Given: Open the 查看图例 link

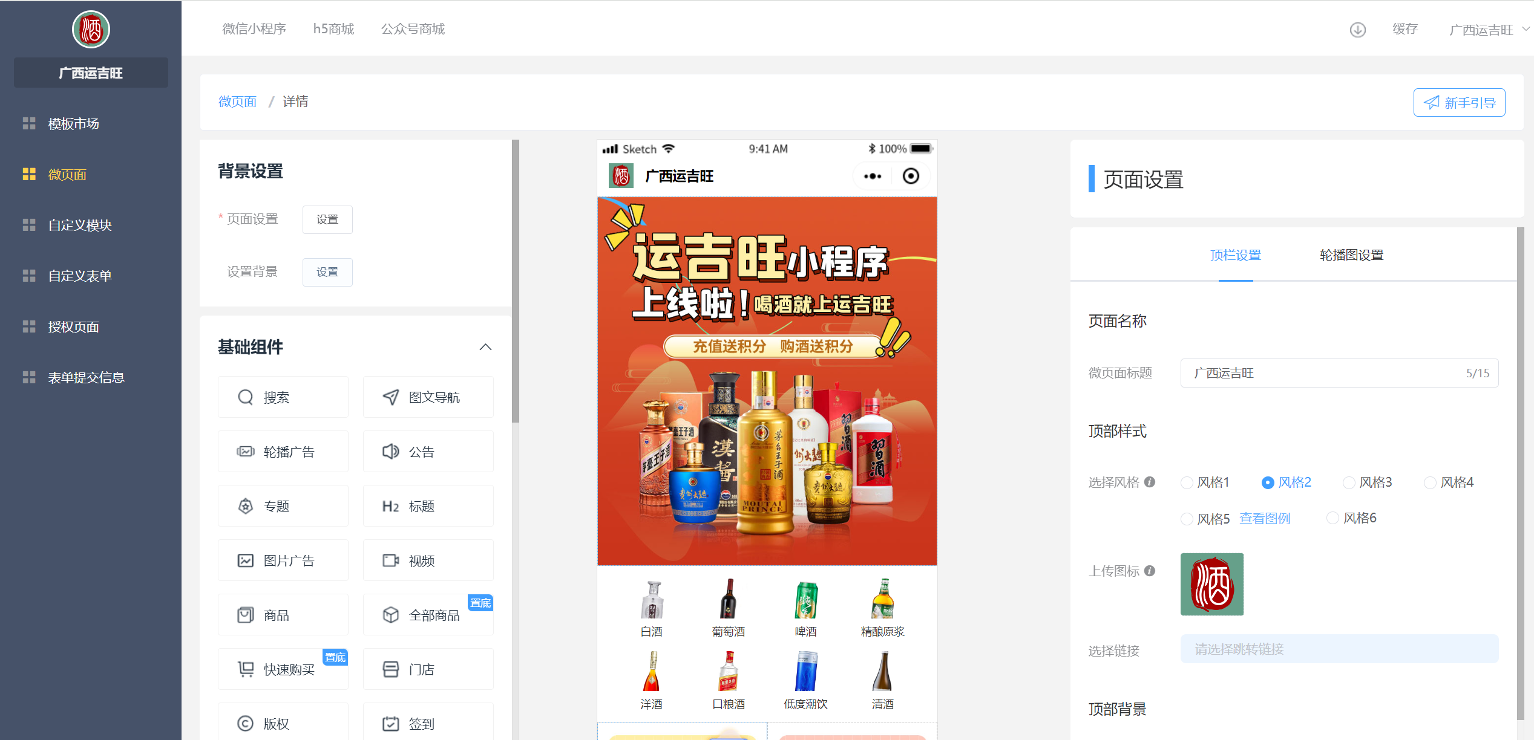Looking at the screenshot, I should pyautogui.click(x=1264, y=519).
